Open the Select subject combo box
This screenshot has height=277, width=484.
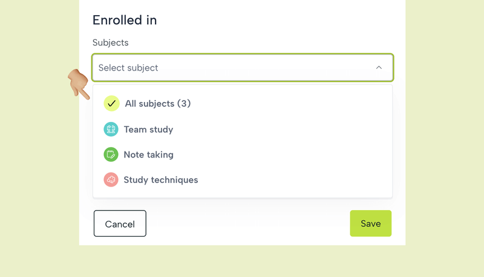click(242, 68)
